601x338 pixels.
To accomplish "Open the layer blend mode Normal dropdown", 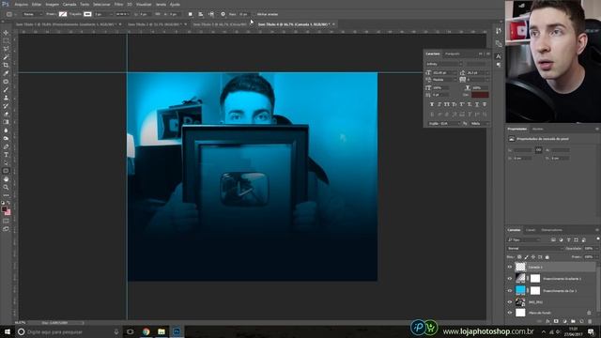I will (535, 248).
